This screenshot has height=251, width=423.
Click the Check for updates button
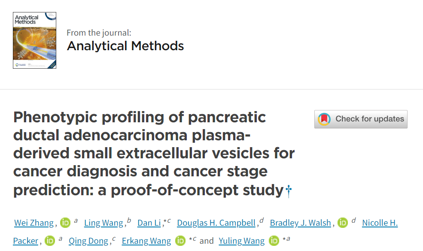click(x=361, y=119)
